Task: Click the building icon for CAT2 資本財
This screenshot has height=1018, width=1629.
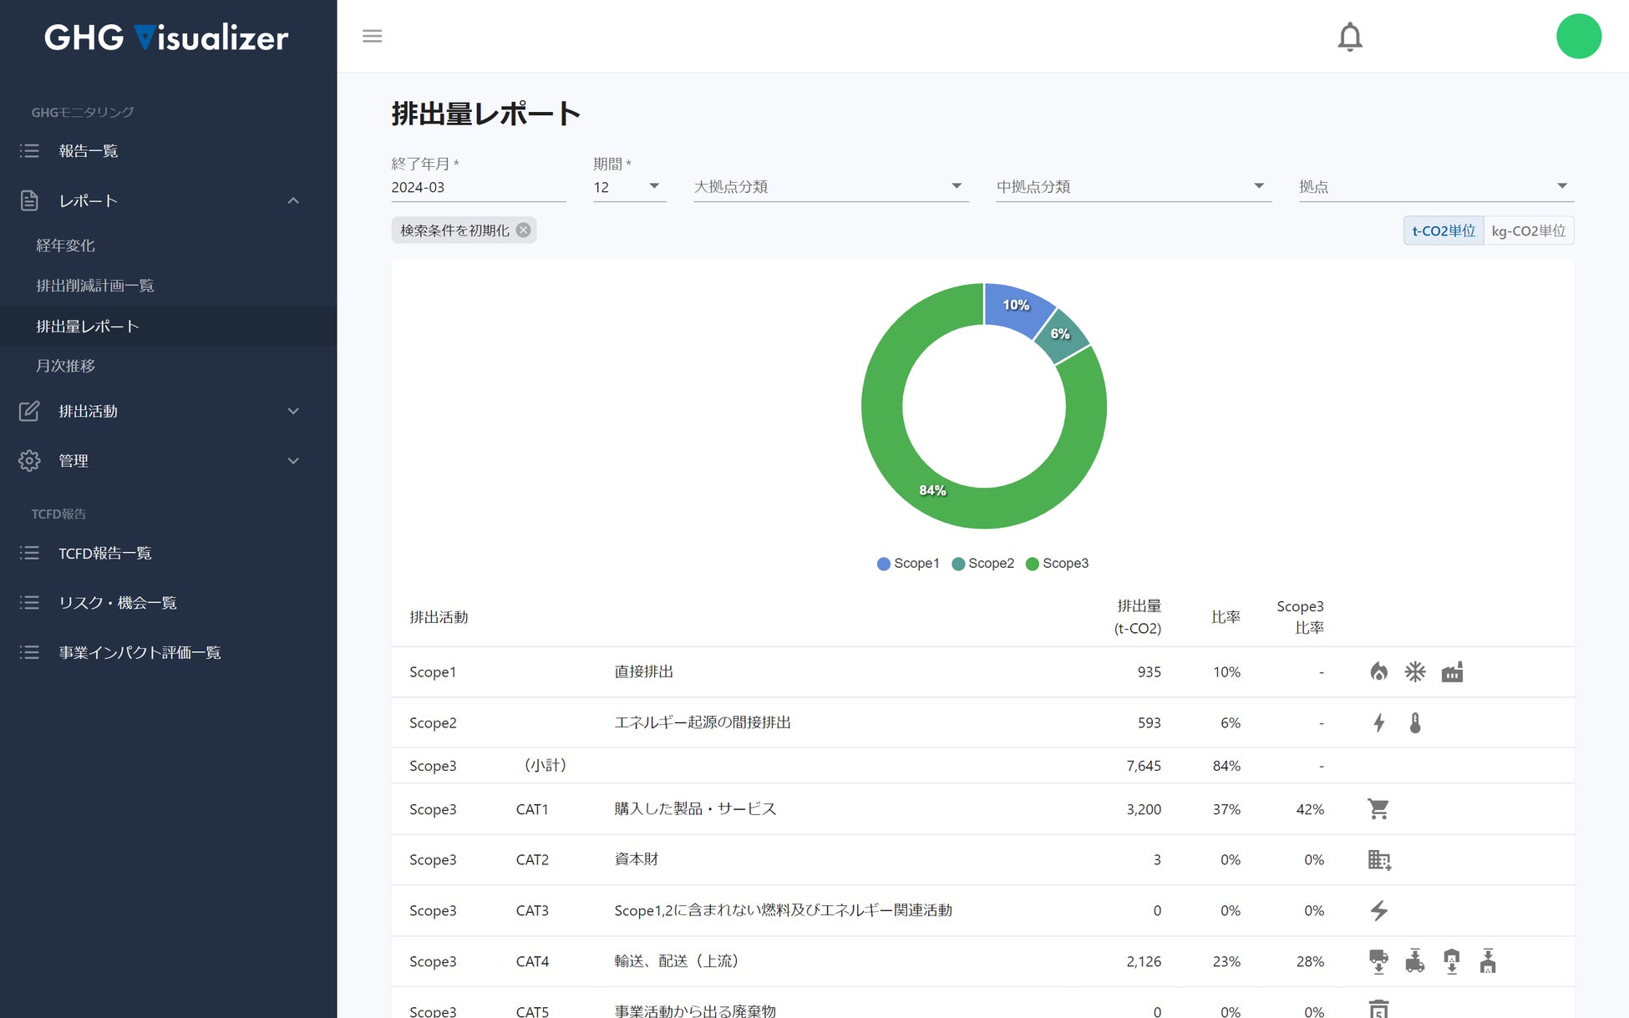Action: pyautogui.click(x=1378, y=859)
